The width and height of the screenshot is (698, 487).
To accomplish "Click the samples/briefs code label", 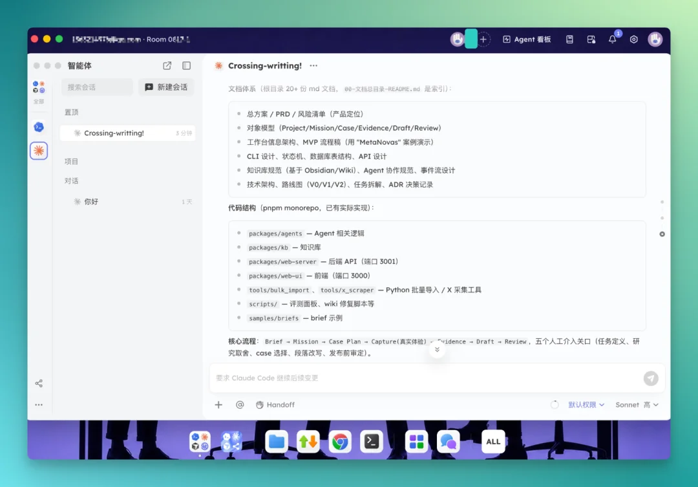I will tap(273, 318).
